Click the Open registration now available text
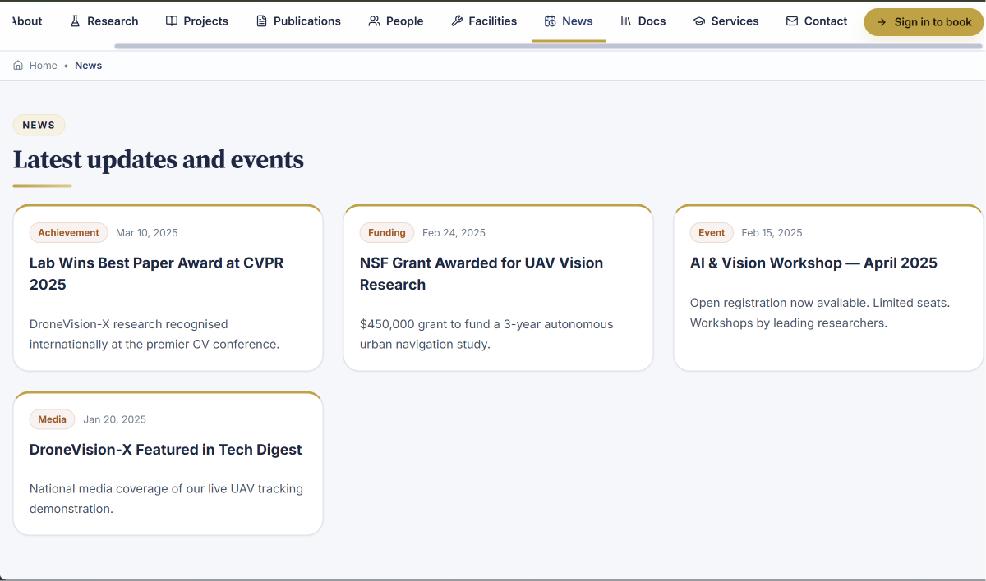 (820, 313)
